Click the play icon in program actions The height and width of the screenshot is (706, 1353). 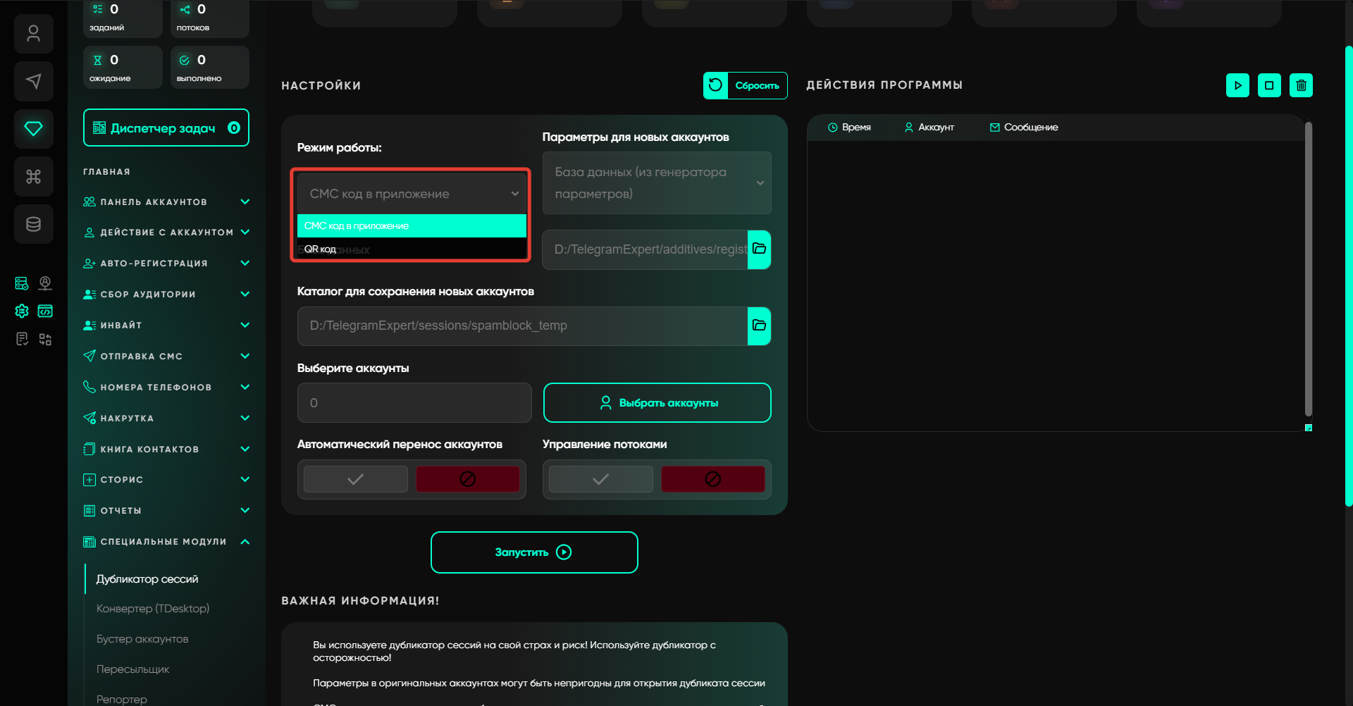pyautogui.click(x=1237, y=85)
